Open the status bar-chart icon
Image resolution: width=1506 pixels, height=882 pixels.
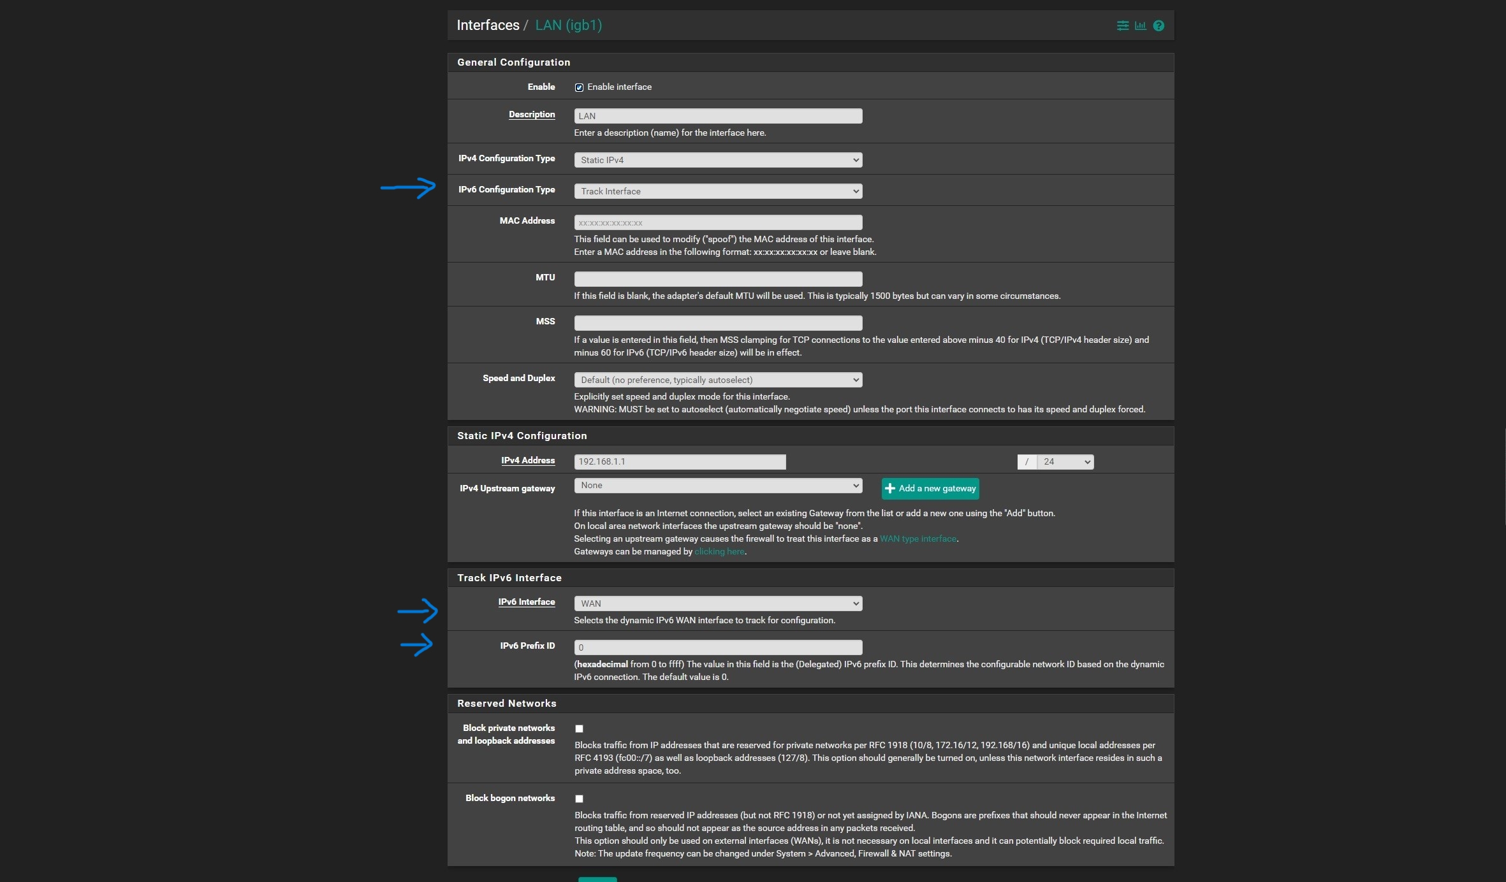1140,25
